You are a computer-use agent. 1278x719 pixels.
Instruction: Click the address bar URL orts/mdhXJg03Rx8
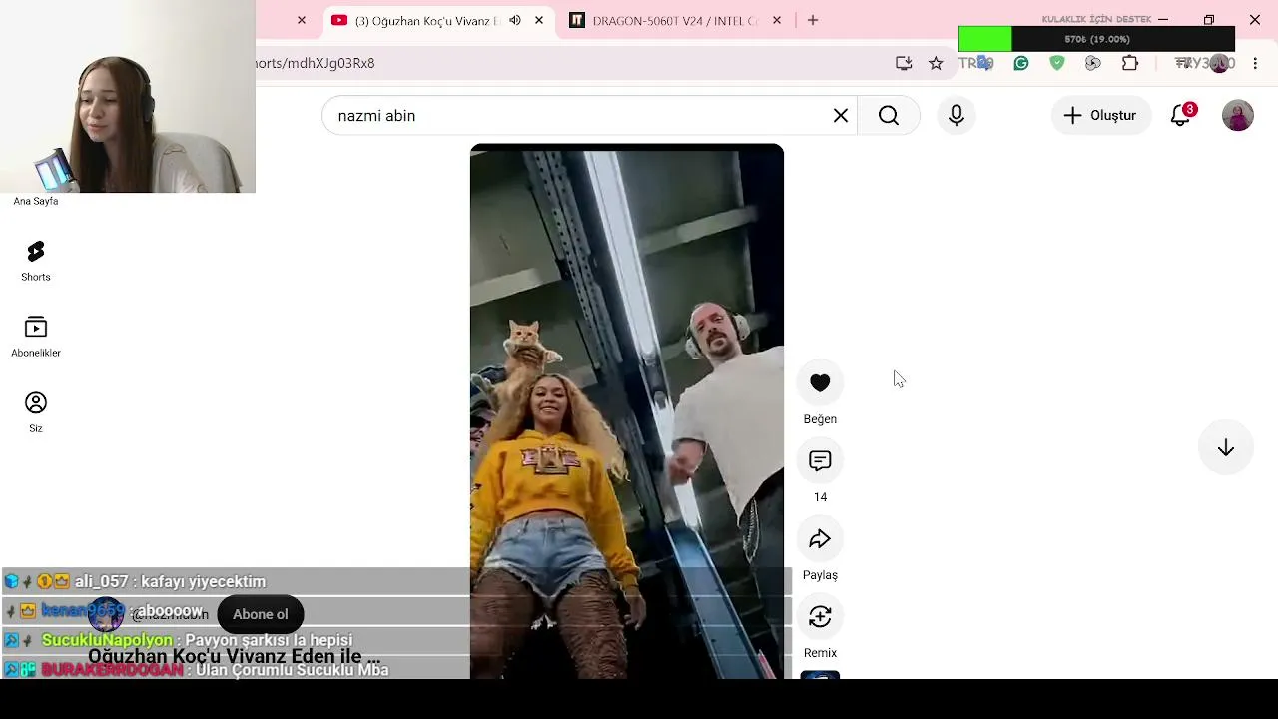(x=316, y=63)
